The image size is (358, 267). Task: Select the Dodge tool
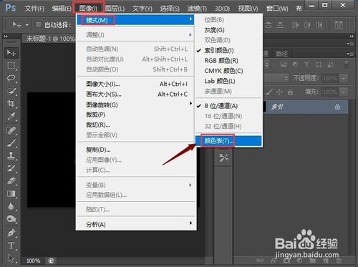click(x=11, y=219)
